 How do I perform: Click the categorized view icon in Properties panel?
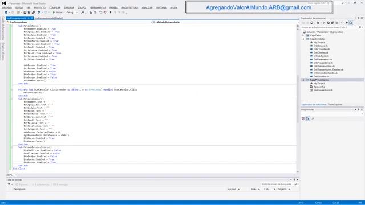(x=303, y=119)
